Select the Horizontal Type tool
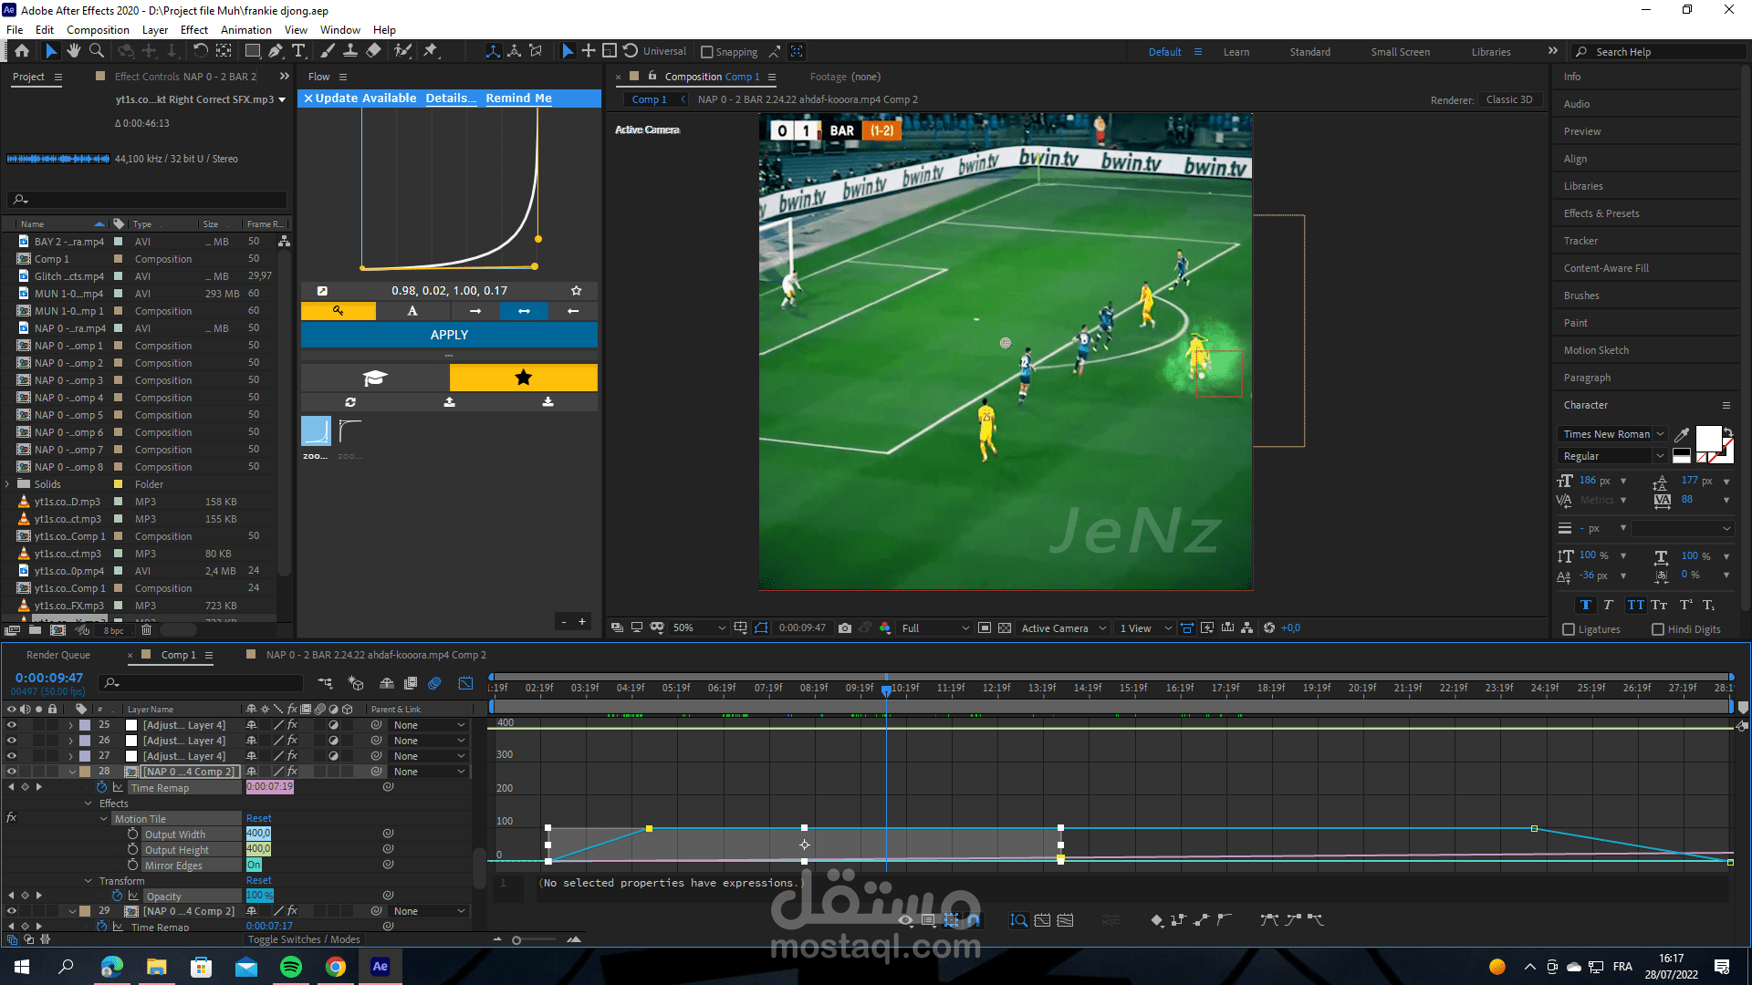The image size is (1752, 985). pyautogui.click(x=298, y=51)
